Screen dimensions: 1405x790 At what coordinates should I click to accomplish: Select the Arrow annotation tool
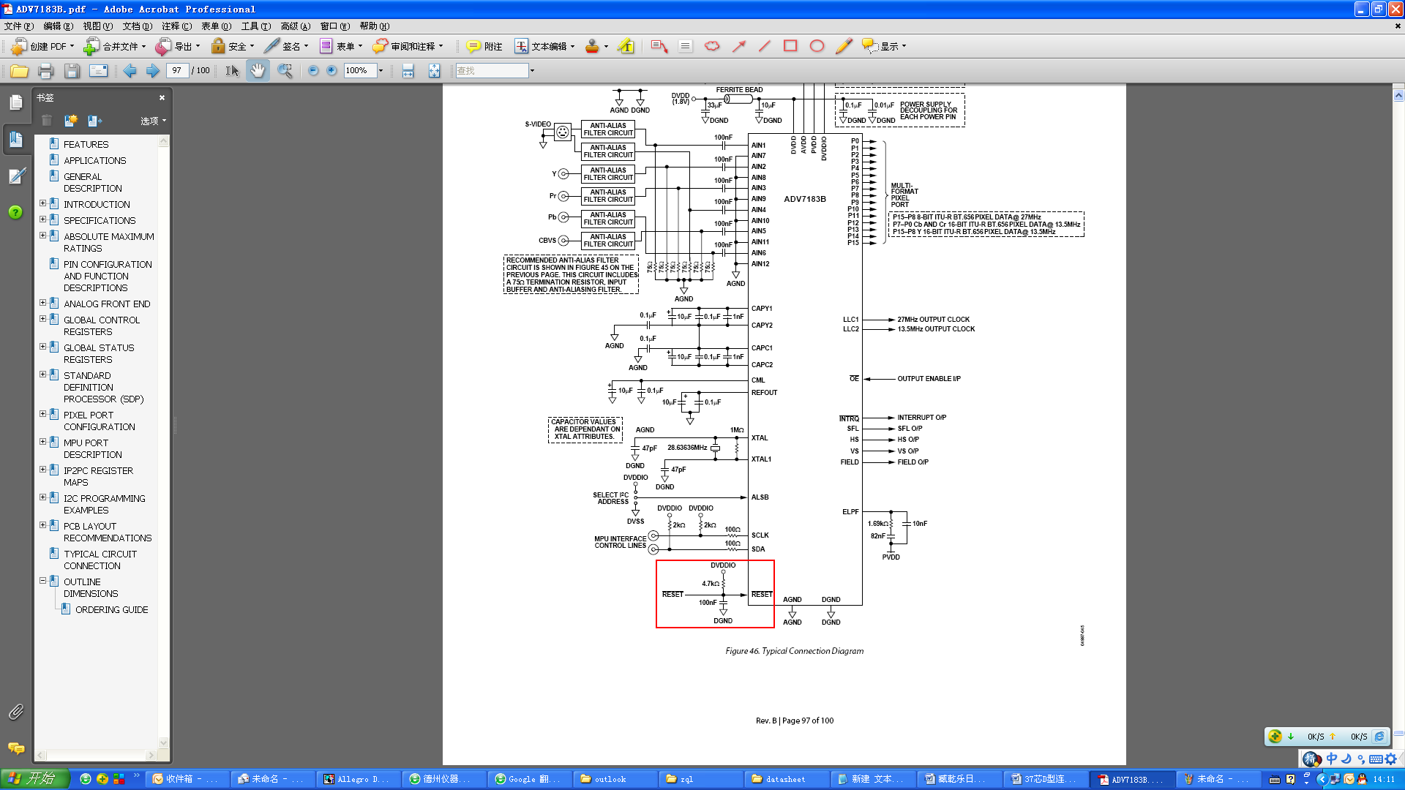coord(739,46)
